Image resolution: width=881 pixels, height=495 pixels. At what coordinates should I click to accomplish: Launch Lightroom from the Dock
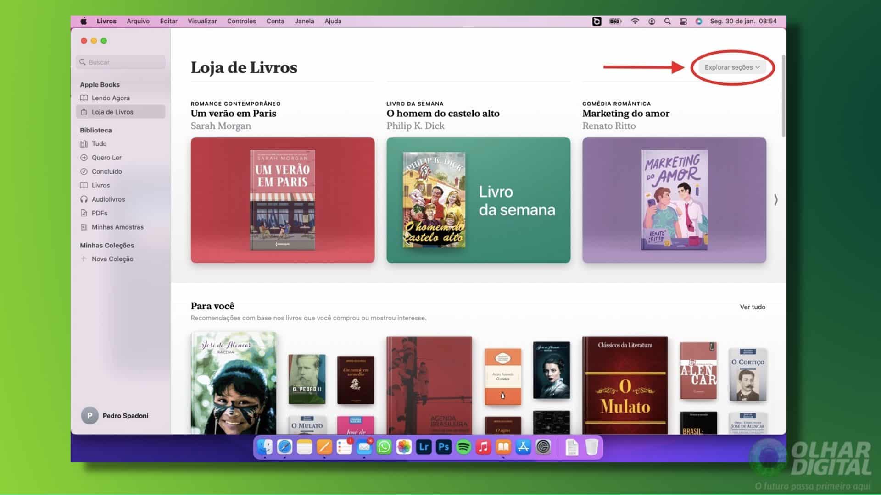[424, 447]
